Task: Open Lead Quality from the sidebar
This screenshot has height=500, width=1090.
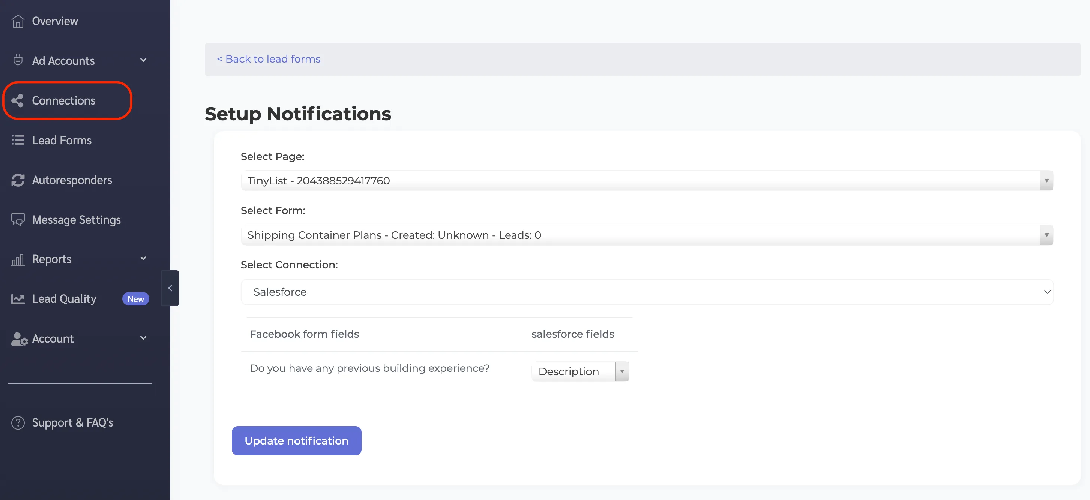Action: [64, 299]
